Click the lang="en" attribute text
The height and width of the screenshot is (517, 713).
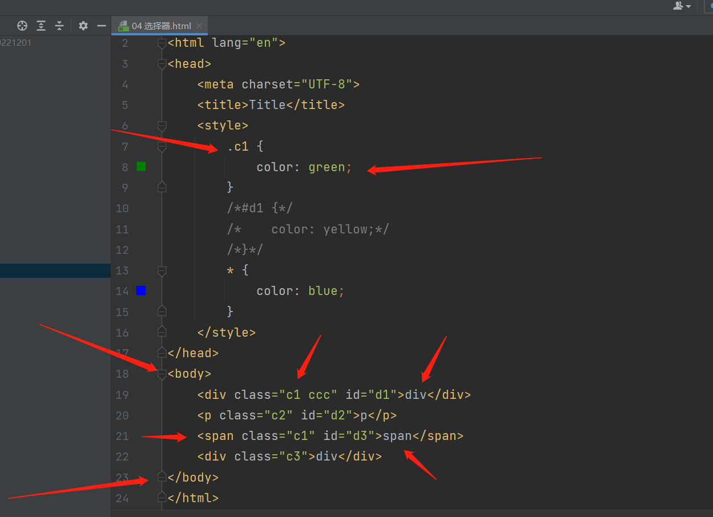[244, 43]
